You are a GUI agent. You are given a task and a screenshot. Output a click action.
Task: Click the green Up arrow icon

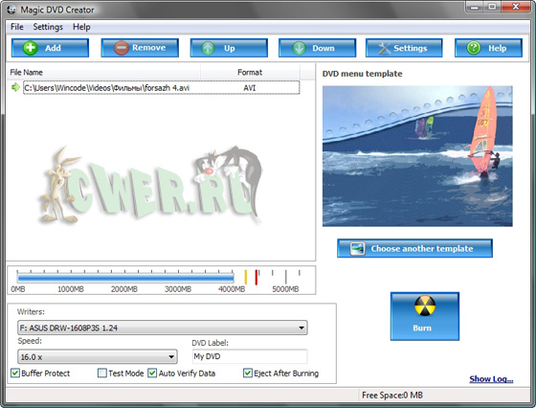pyautogui.click(x=208, y=48)
